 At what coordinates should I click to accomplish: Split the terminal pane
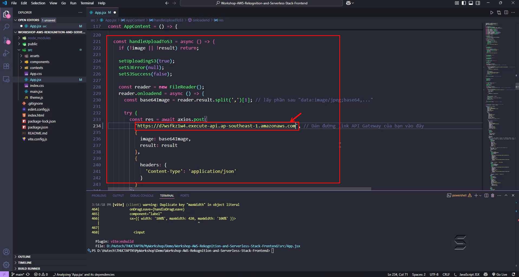486,195
